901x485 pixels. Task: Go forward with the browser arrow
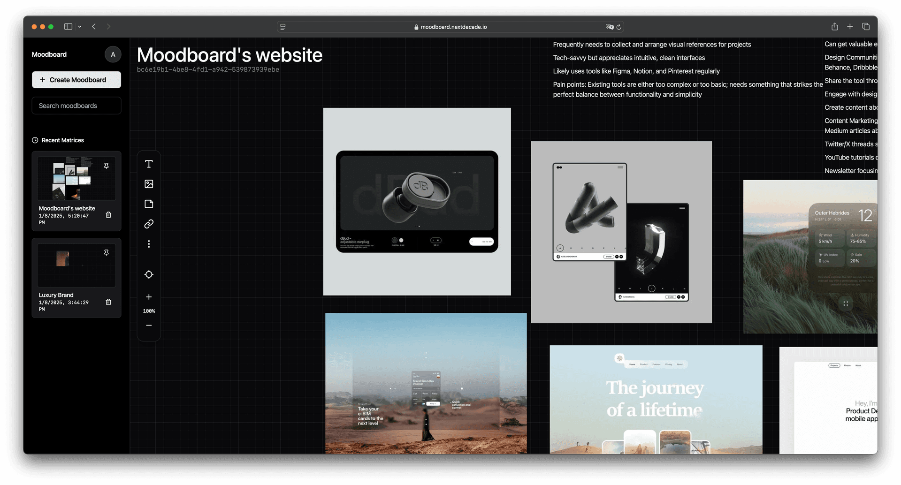point(108,27)
